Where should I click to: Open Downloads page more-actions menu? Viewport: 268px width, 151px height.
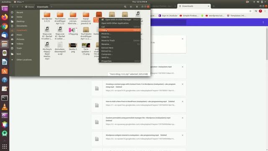pos(263,22)
